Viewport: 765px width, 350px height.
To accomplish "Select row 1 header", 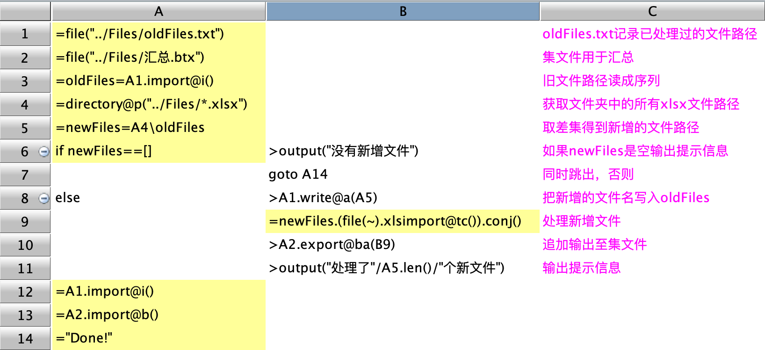I will (25, 34).
